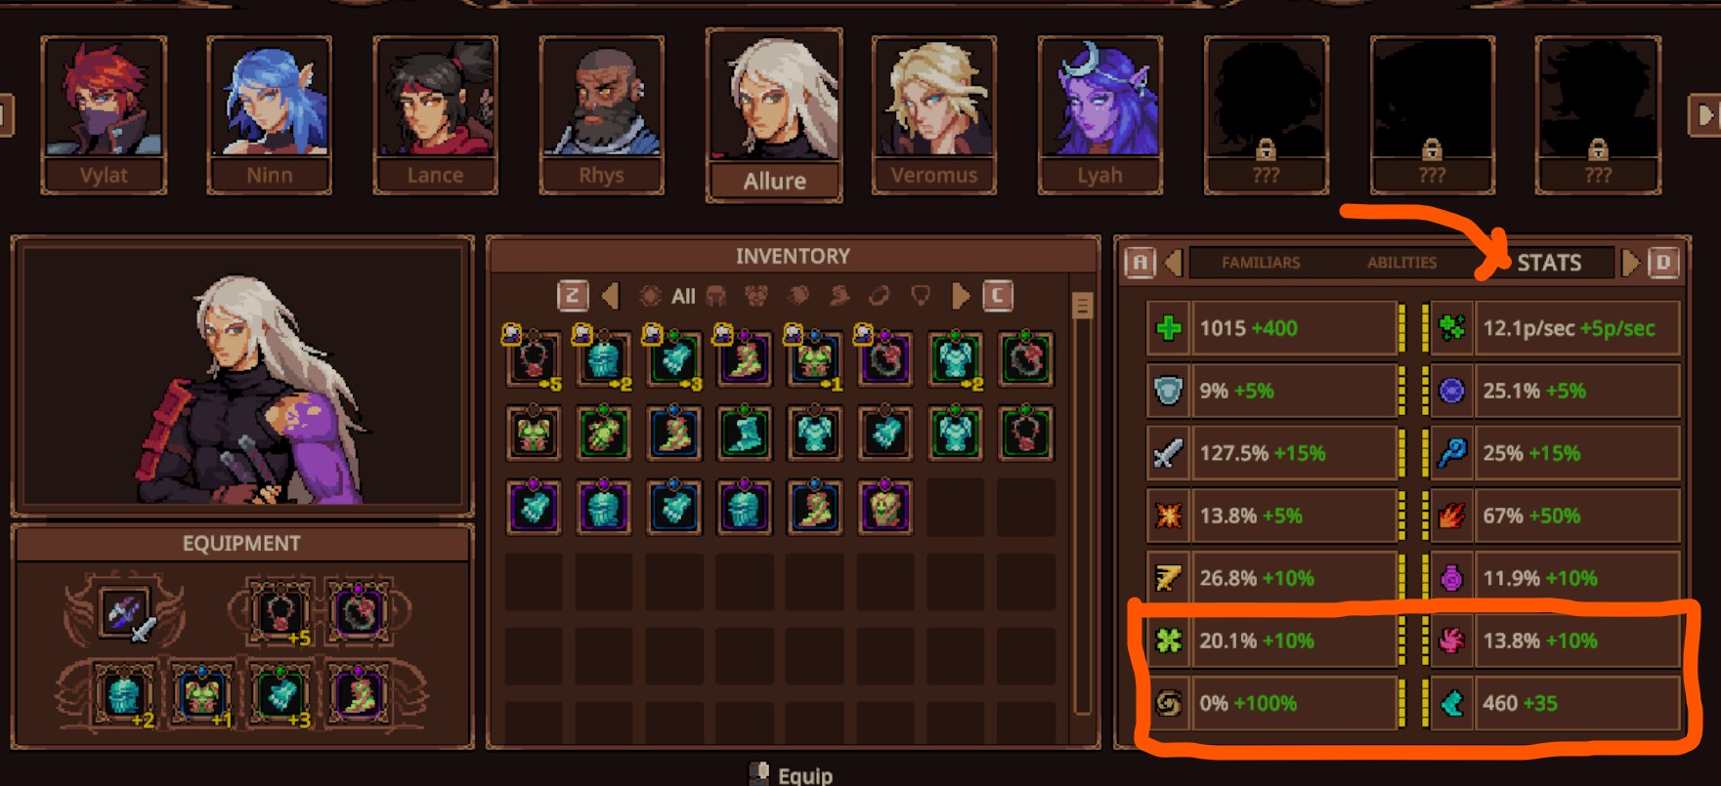Click the inventory scrollbar handle
1721x786 pixels.
(1082, 306)
